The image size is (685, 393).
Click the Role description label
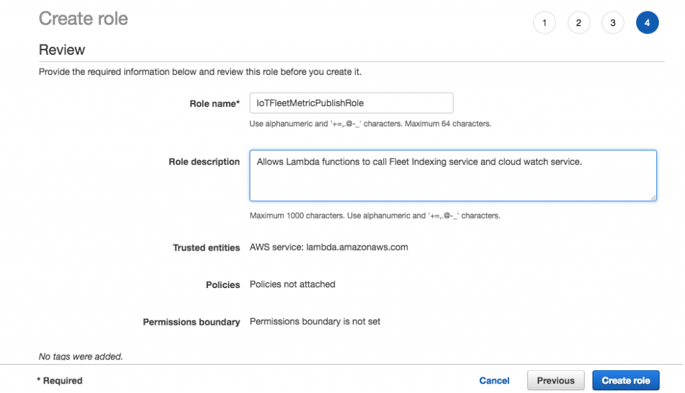[x=204, y=162]
